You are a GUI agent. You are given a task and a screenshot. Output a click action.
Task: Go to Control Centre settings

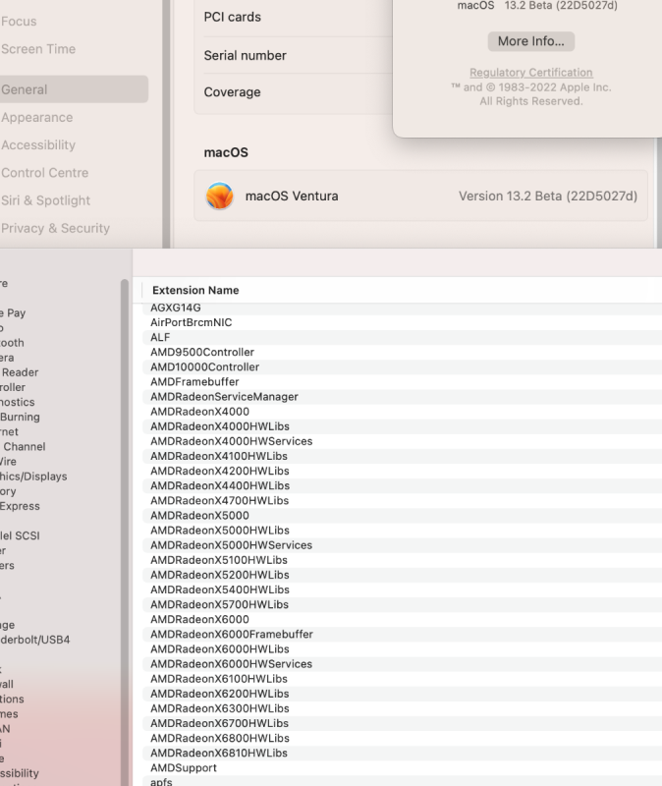pos(44,173)
